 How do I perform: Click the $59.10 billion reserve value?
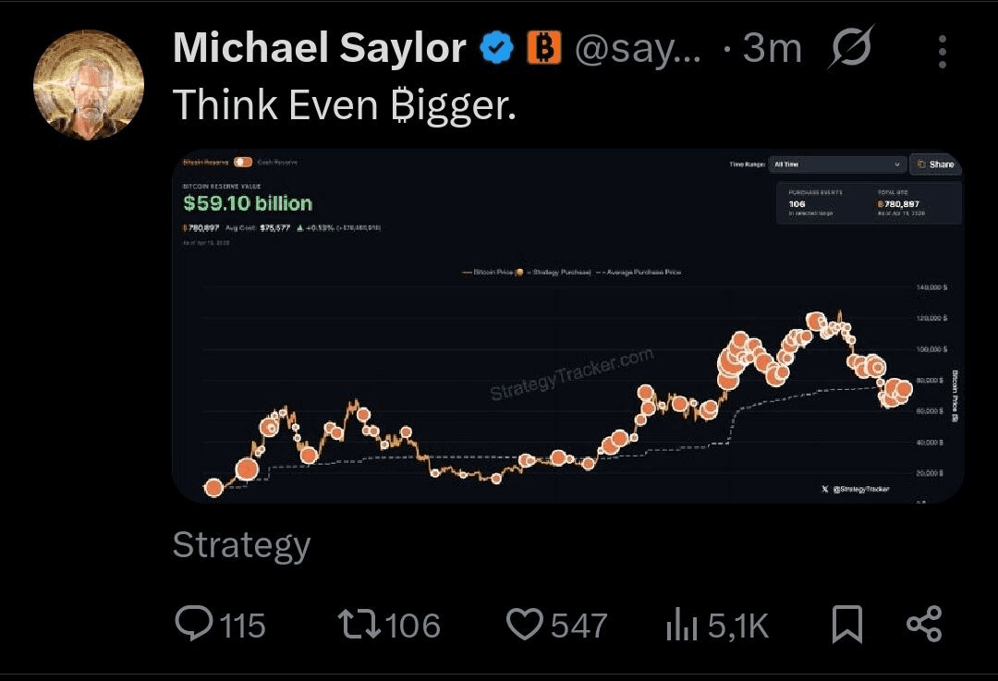point(248,203)
